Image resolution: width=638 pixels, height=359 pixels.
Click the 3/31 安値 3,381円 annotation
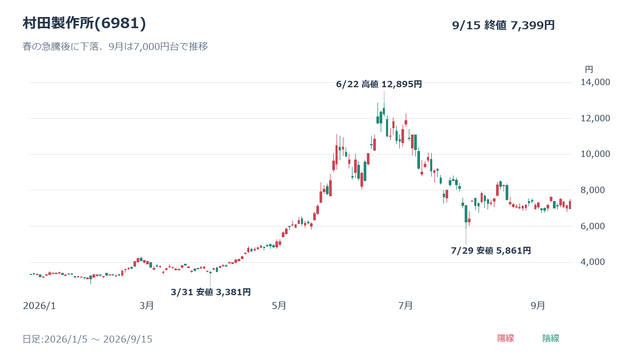point(211,292)
